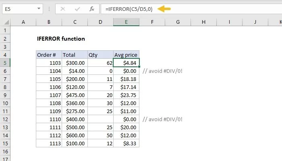
Task: Select column I header
Action: [x=229, y=22]
